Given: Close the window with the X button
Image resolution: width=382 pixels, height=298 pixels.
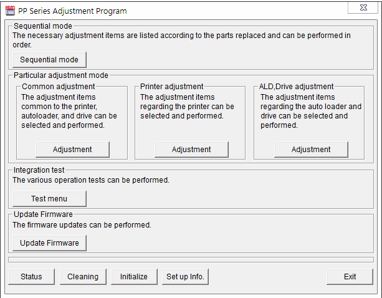Looking at the screenshot, I should click(x=363, y=8).
